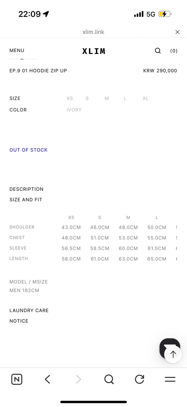Expand the NOTICE section
This screenshot has height=407, width=187.
[x=19, y=321]
